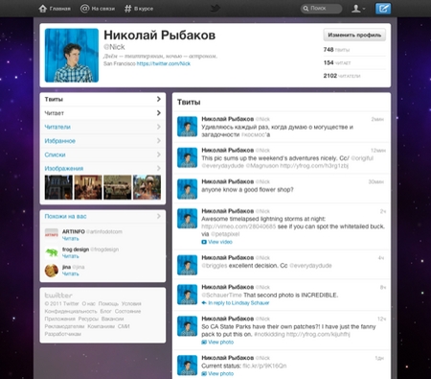Image resolution: width=431 pixels, height=379 pixels.
Task: Click the View video link
Action: tap(220, 242)
